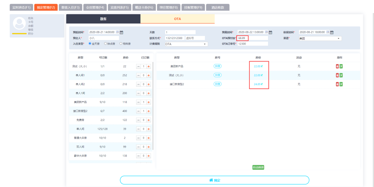374x187 pixels.
Task: Delete the 测试（大,小) booked room row
Action: (337, 75)
